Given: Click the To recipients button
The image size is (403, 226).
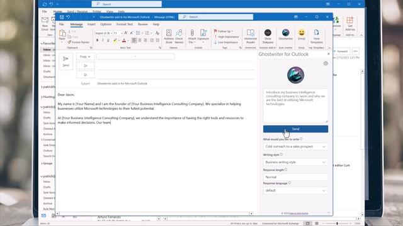Looking at the screenshot, I should tap(86, 65).
